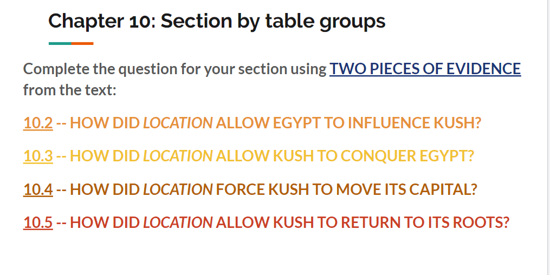Viewport: 550px width, 275px height.
Task: Click the 'from the text:' line
Action: pyautogui.click(x=69, y=90)
